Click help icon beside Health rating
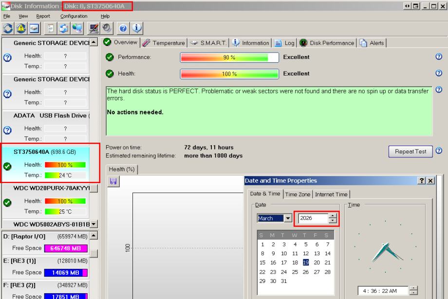448x299 pixels. [x=439, y=73]
